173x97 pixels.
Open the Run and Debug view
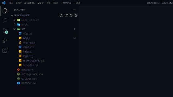click(x=5, y=40)
